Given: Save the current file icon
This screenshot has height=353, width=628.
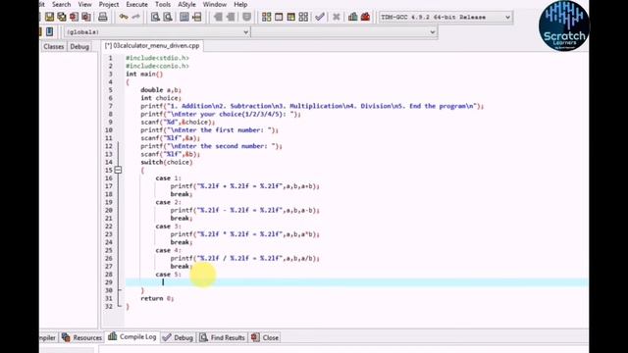Looking at the screenshot, I should (x=49, y=17).
